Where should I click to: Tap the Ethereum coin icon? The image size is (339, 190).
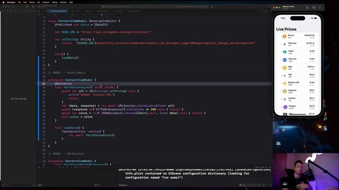click(x=284, y=44)
